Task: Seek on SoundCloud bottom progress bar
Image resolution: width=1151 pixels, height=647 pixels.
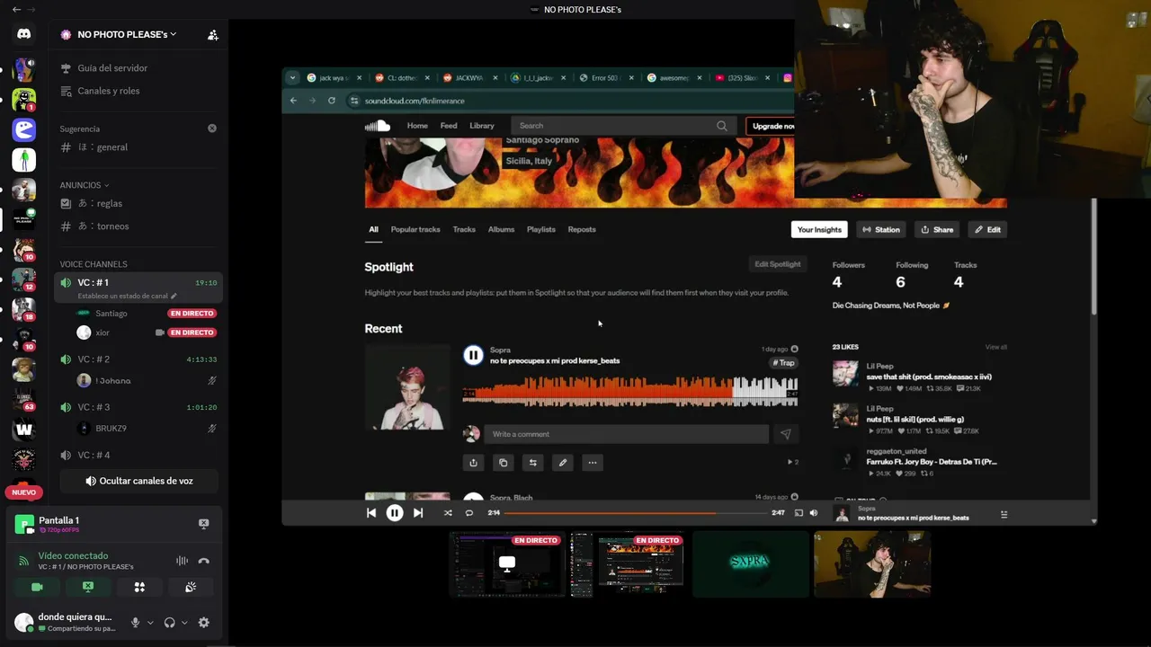Action: point(634,513)
